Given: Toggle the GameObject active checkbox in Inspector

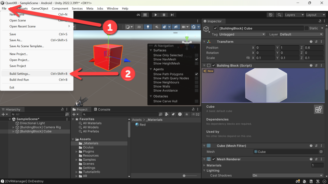Looking at the screenshot, I should tap(215, 28).
